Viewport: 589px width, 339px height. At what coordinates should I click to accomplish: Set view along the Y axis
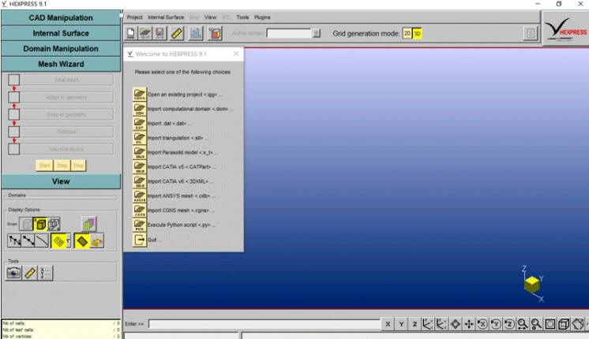coord(401,324)
